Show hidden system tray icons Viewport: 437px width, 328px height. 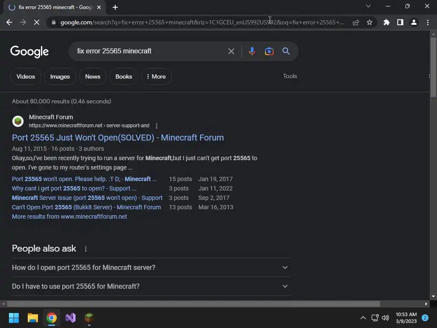click(x=363, y=318)
